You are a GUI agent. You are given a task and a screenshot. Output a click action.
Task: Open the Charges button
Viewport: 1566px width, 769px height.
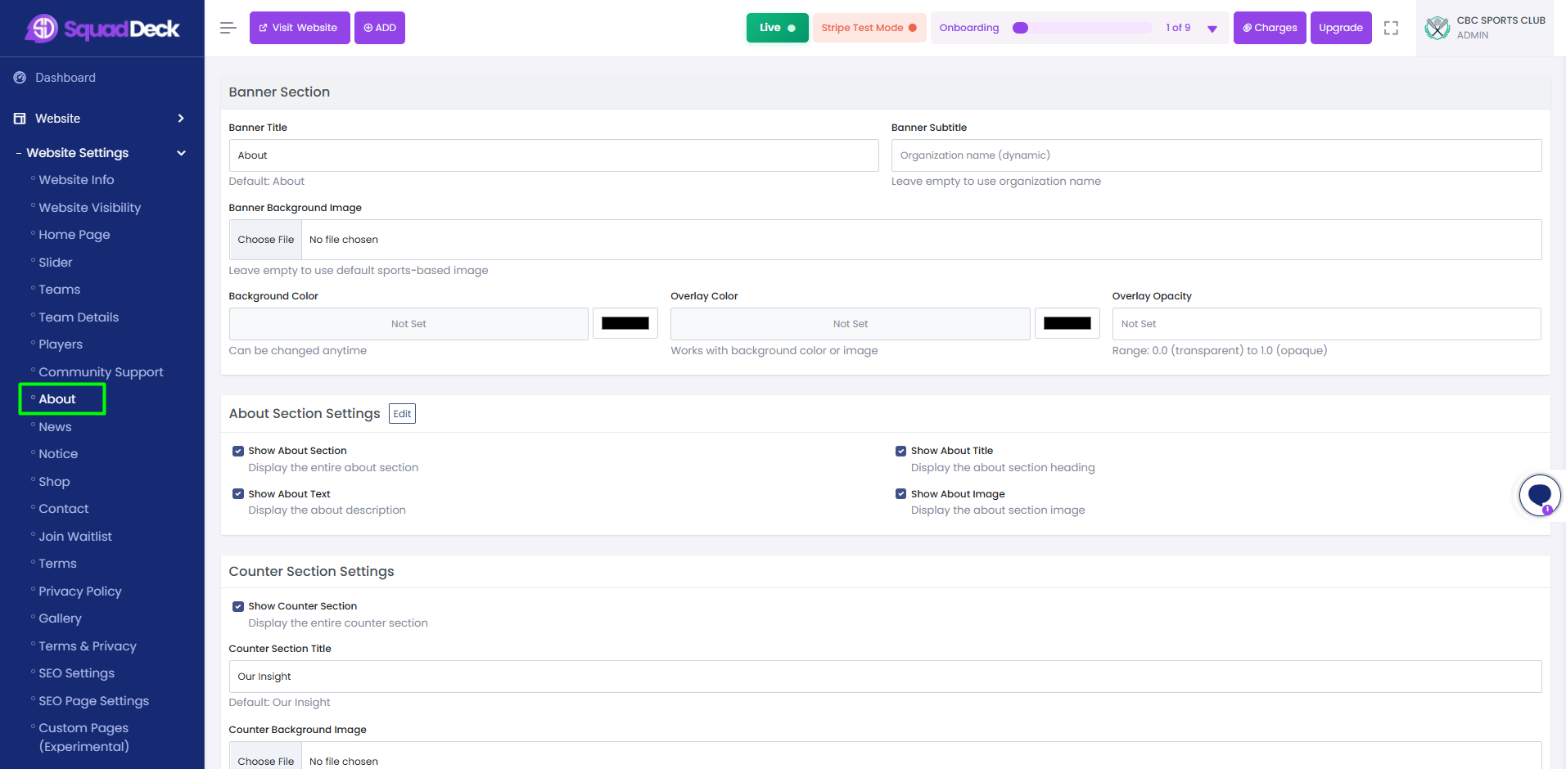(x=1270, y=28)
